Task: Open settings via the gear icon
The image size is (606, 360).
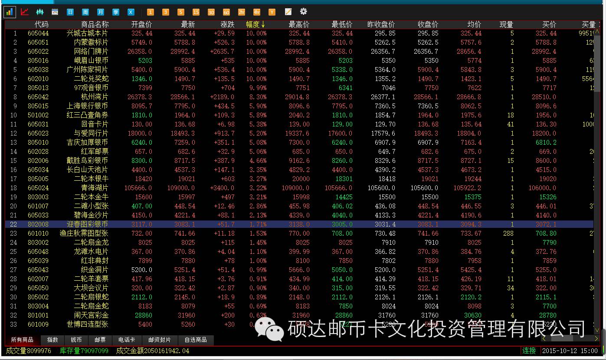Action: point(303,12)
